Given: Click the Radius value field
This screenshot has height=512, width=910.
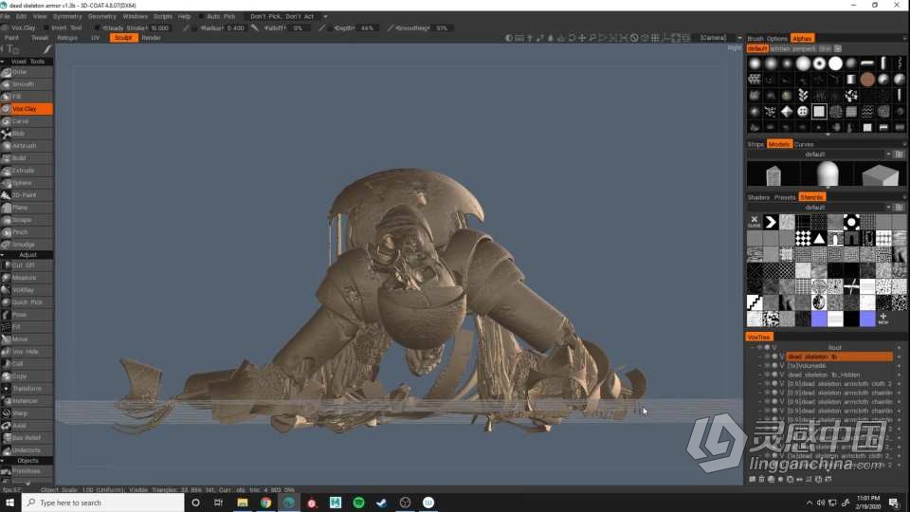Looking at the screenshot, I should 235,27.
